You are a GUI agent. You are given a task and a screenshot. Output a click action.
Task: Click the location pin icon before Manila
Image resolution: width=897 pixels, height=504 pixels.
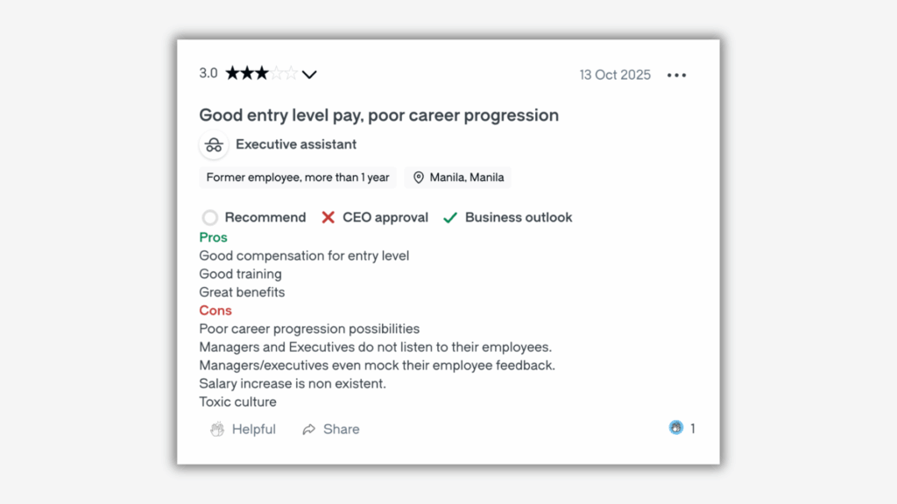click(418, 177)
